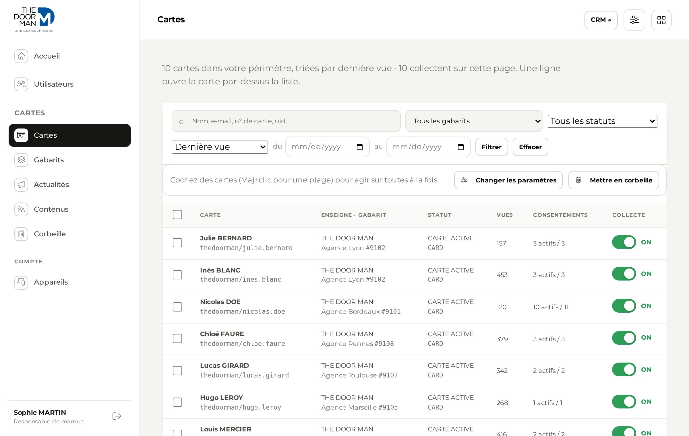Image resolution: width=689 pixels, height=436 pixels.
Task: Click the Accueil home icon
Action: tap(21, 56)
